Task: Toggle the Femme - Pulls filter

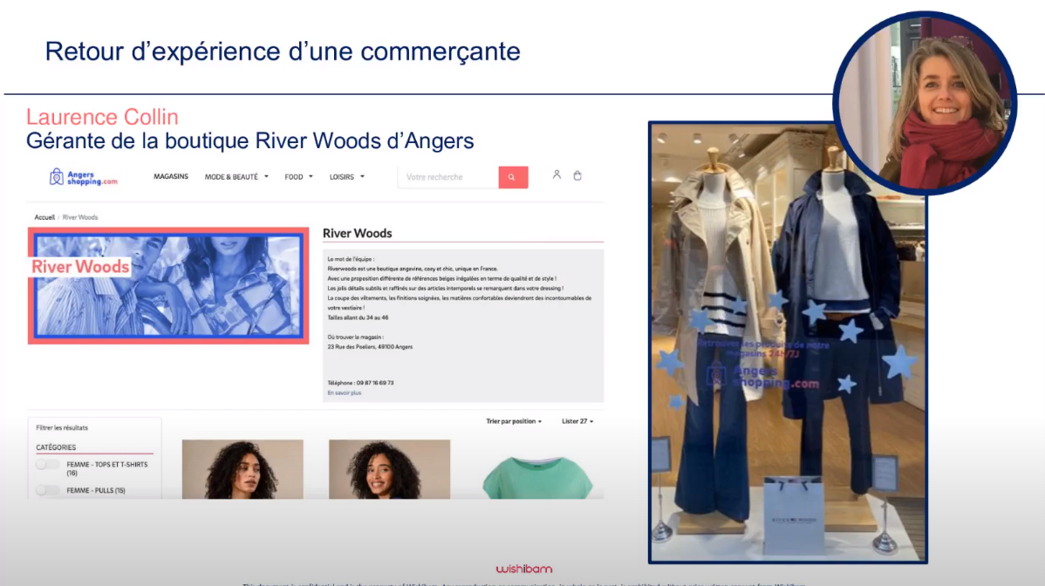Action: tap(48, 490)
